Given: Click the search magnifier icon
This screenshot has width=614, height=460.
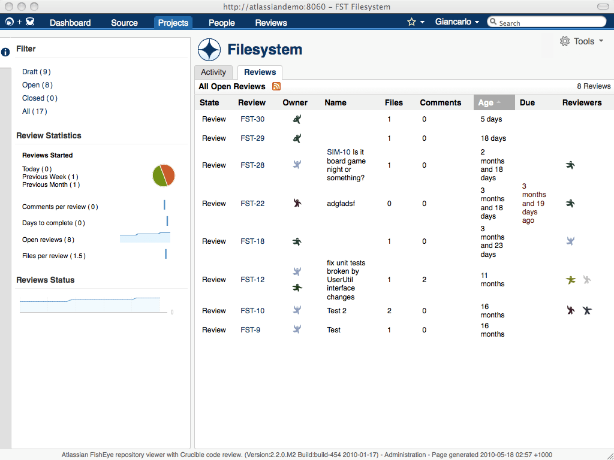Looking at the screenshot, I should pyautogui.click(x=494, y=22).
